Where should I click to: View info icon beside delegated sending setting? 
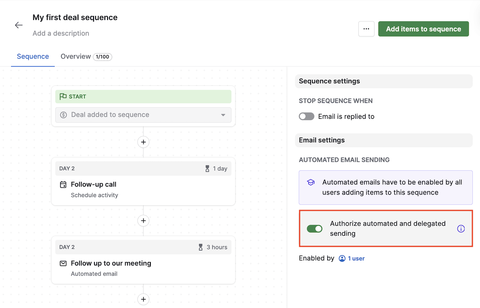click(x=461, y=228)
